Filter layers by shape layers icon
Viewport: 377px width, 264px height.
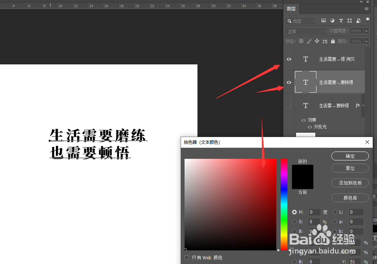(350, 21)
